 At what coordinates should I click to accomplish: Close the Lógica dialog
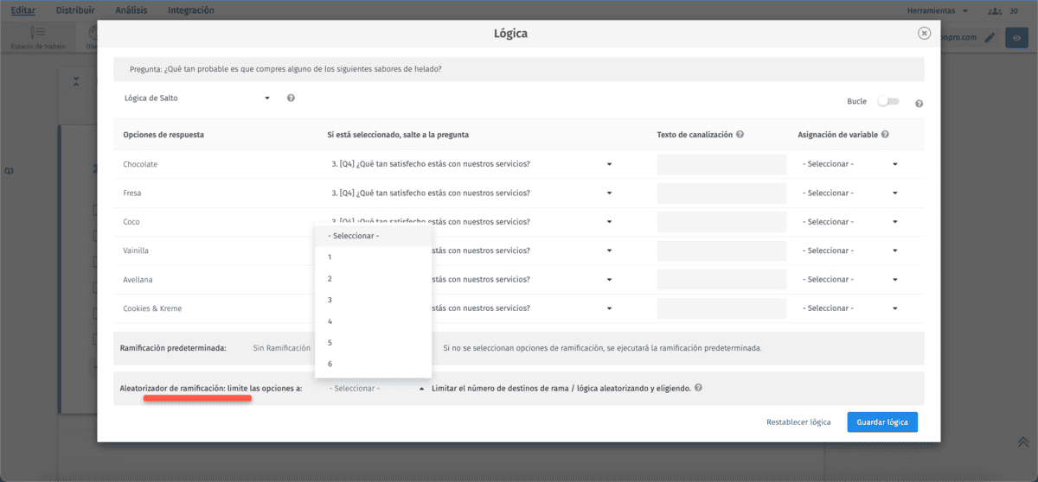point(924,33)
